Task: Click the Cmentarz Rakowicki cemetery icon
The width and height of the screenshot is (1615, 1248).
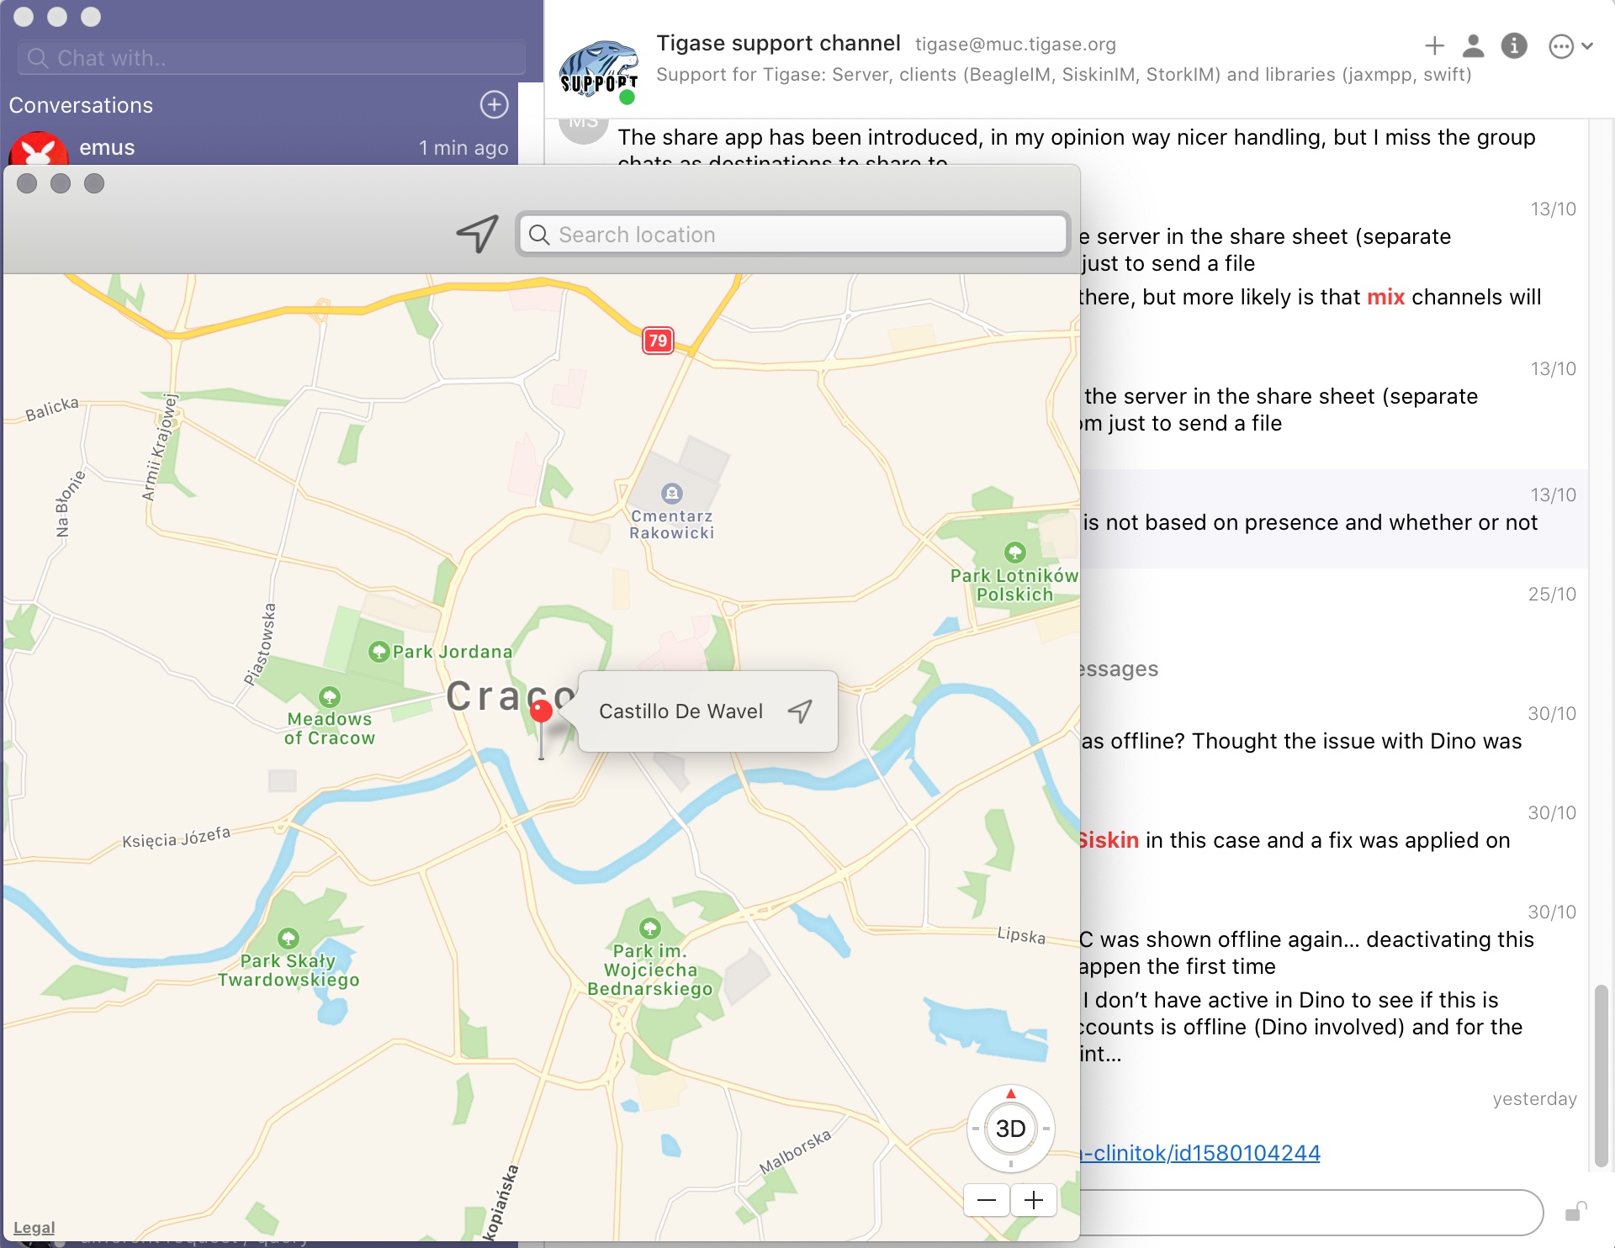Action: click(x=671, y=493)
